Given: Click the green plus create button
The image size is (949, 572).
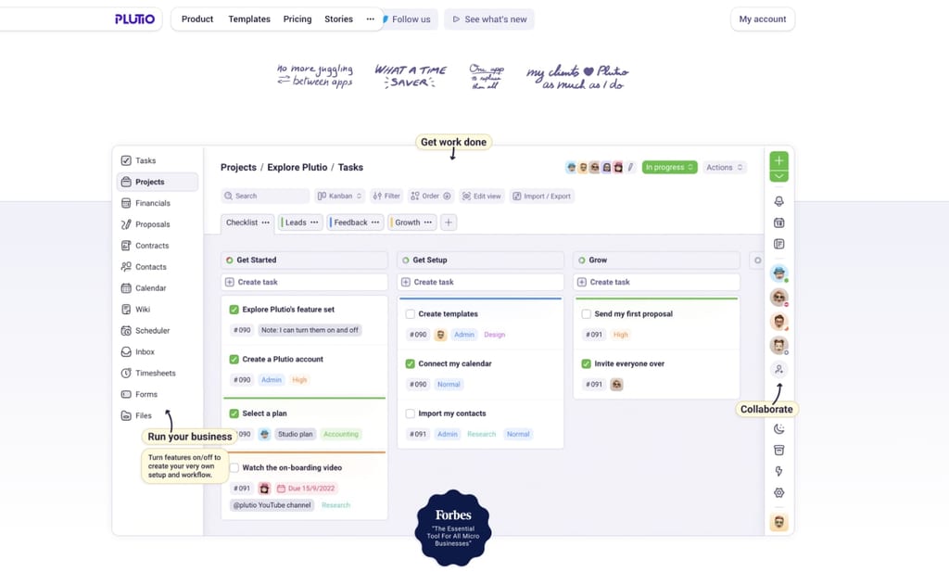Looking at the screenshot, I should [778, 160].
